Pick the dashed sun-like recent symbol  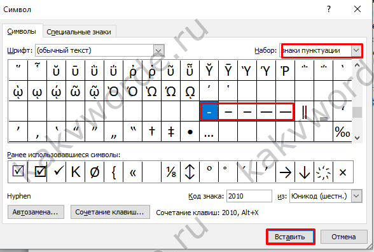tap(323, 172)
